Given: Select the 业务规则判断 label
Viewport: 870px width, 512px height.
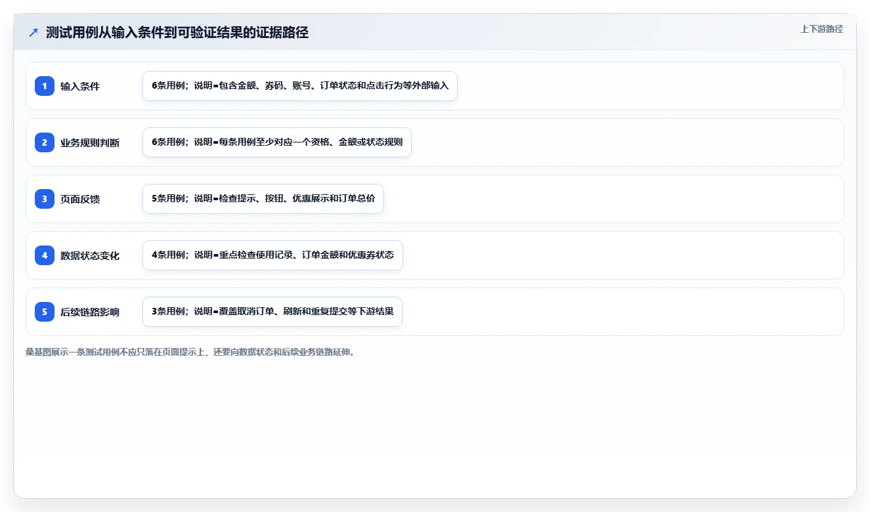Looking at the screenshot, I should 90,142.
